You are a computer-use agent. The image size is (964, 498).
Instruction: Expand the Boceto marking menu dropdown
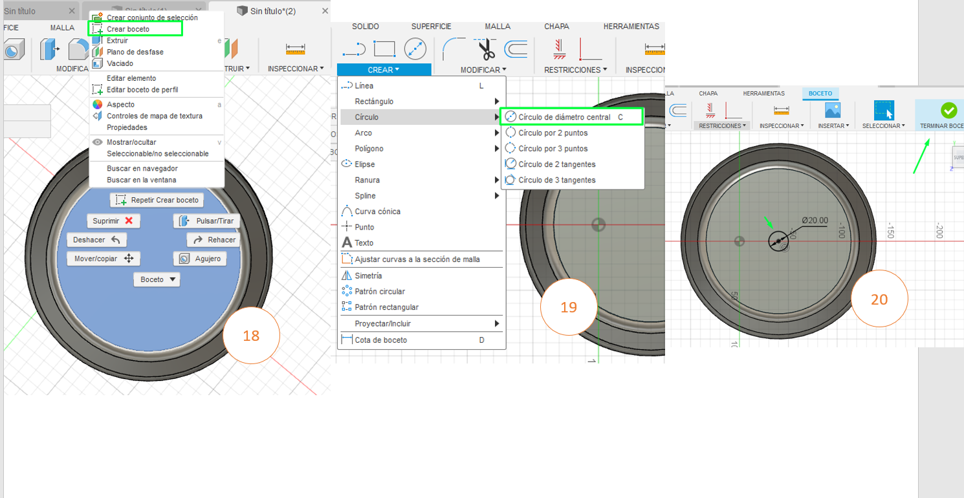(157, 279)
